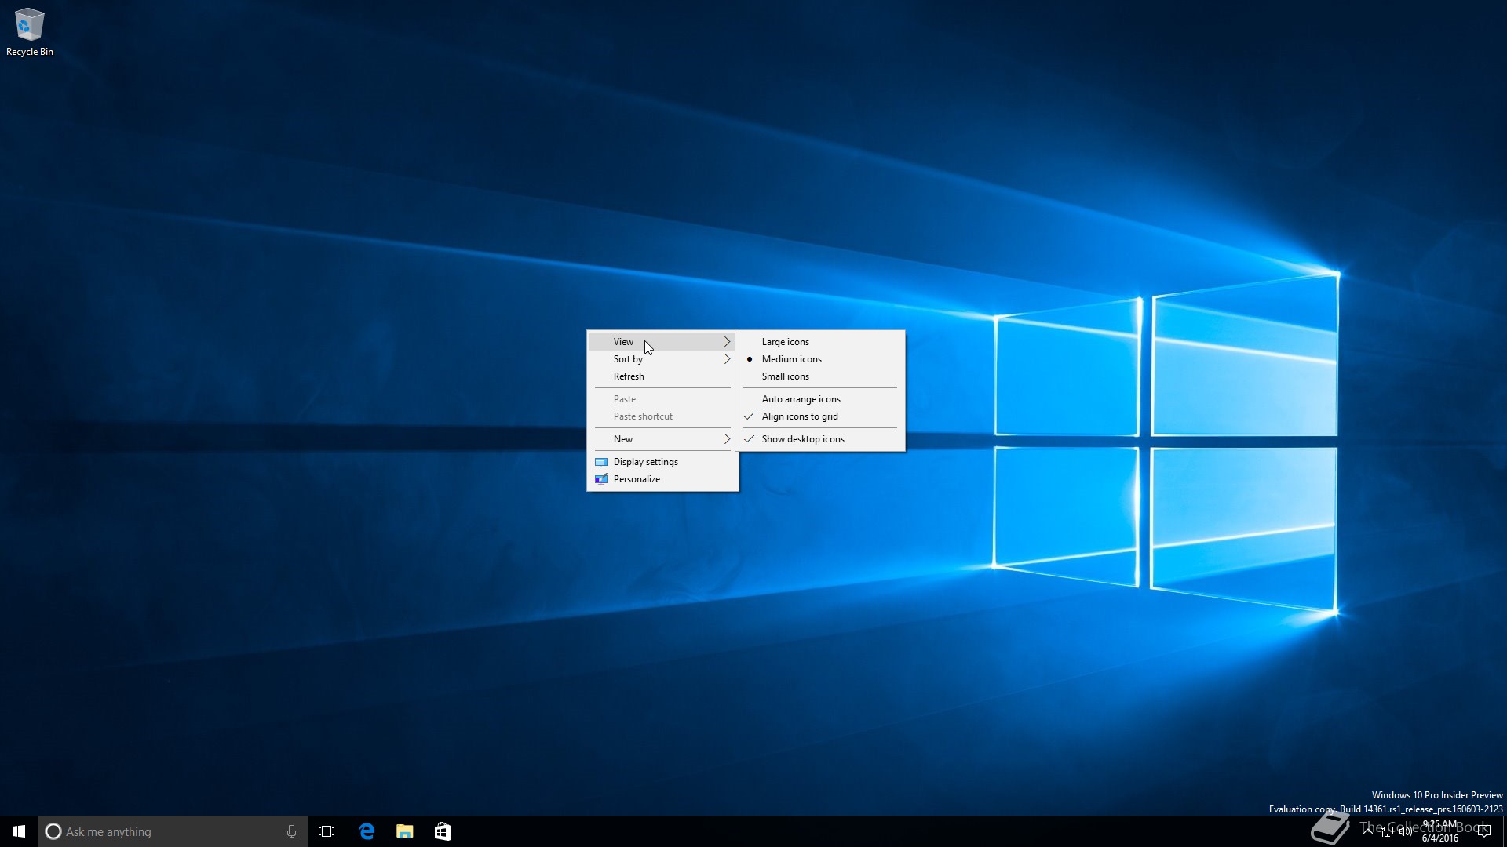
Task: Open the Edge browser from taskbar
Action: [x=367, y=831]
